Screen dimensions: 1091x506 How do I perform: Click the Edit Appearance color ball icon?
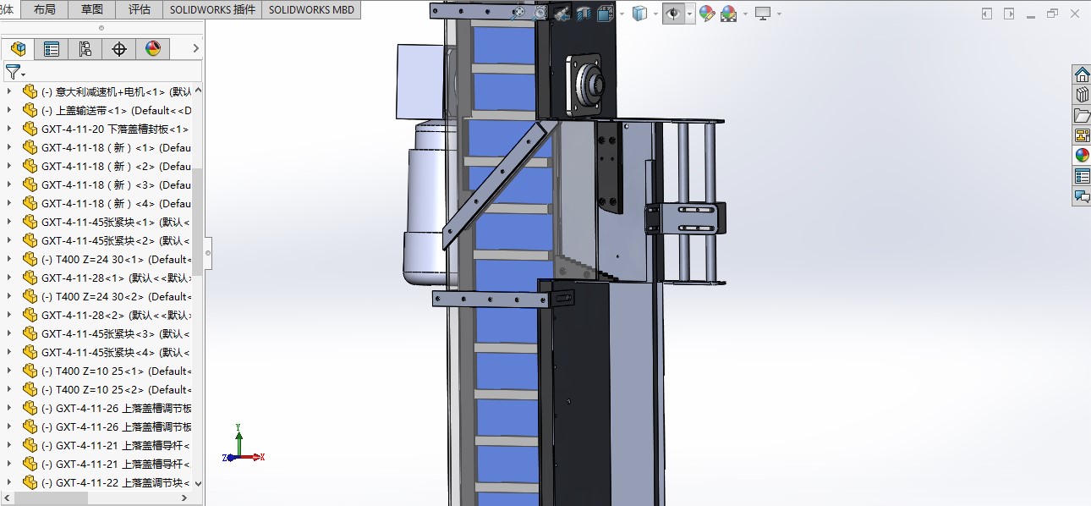(707, 14)
